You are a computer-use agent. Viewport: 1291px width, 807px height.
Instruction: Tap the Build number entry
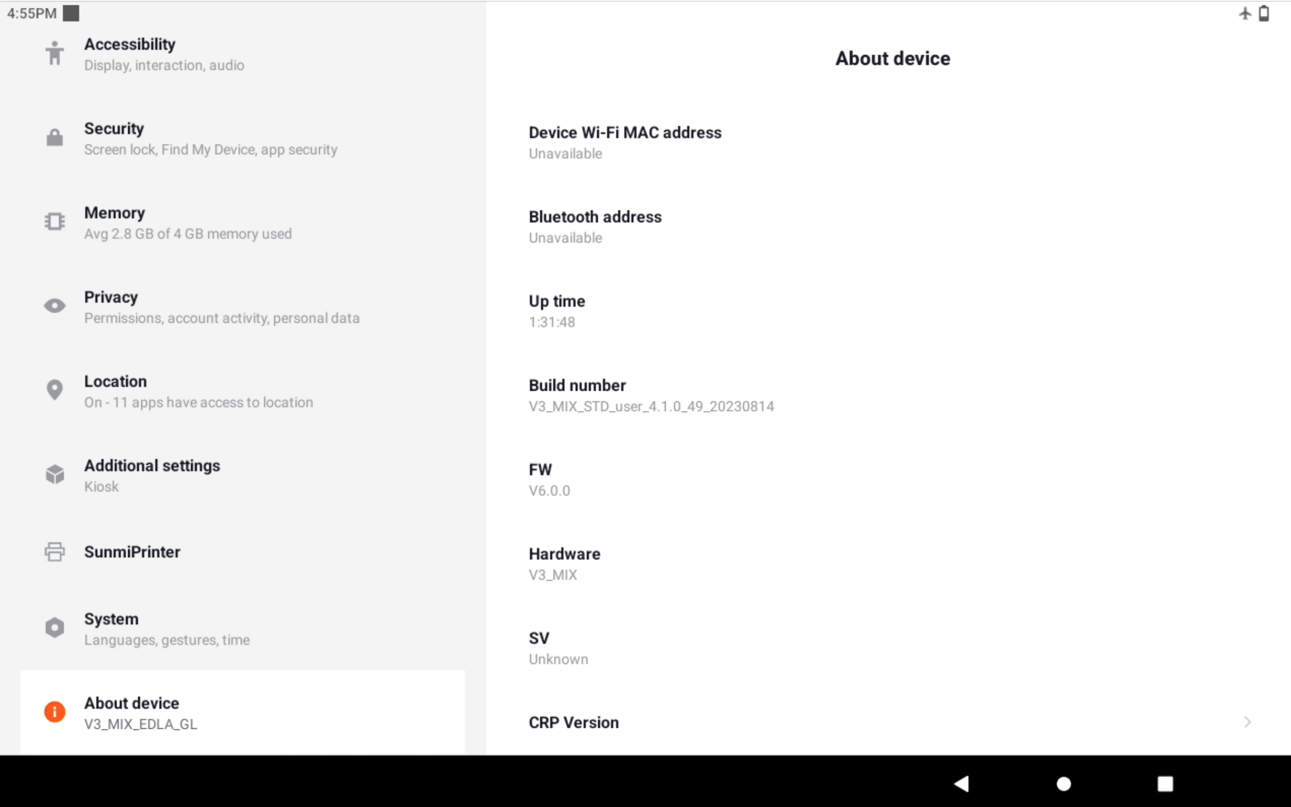pos(651,396)
